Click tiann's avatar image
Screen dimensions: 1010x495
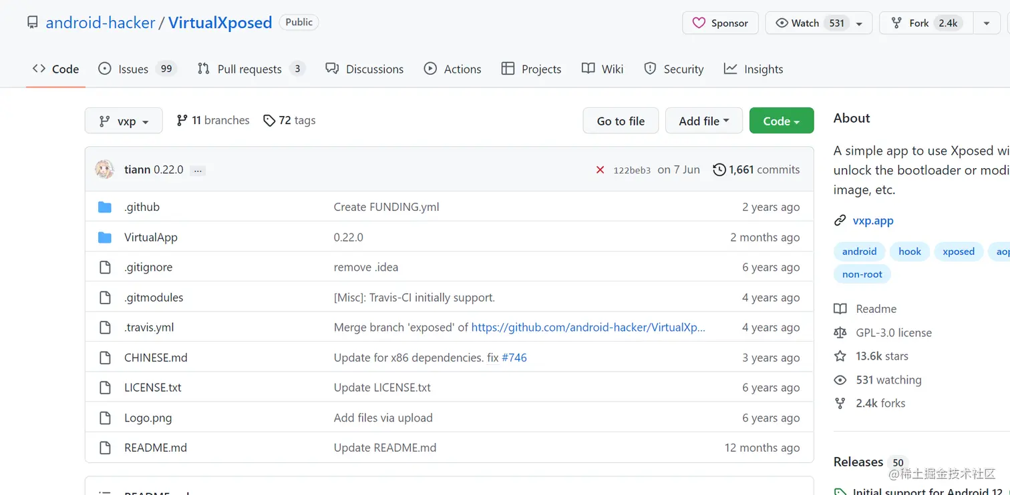pyautogui.click(x=104, y=169)
